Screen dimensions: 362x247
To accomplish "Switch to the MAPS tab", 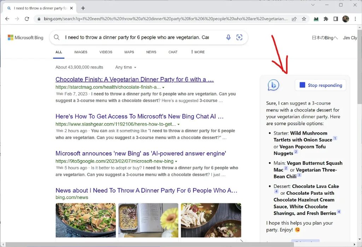I will [x=129, y=52].
